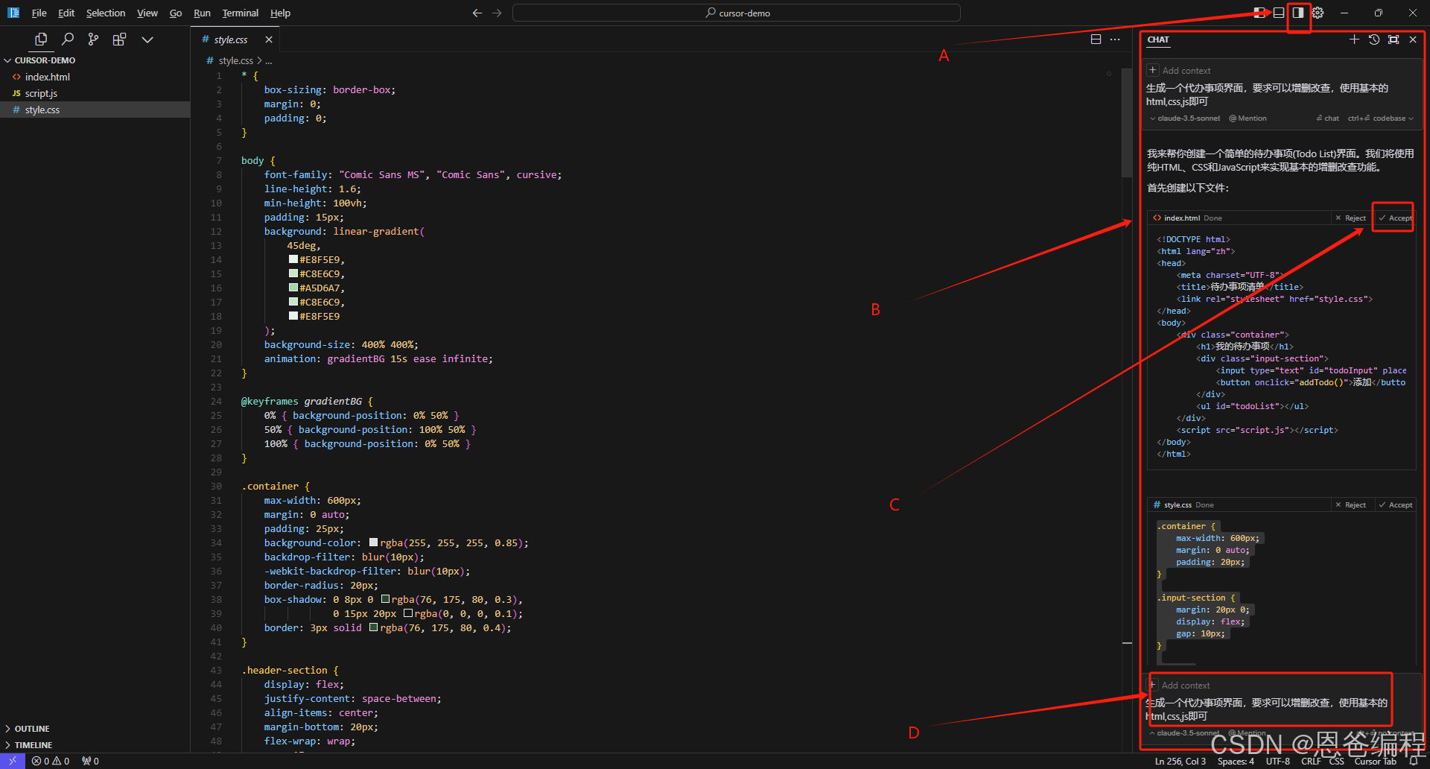Send with chat button in first message

click(1327, 118)
